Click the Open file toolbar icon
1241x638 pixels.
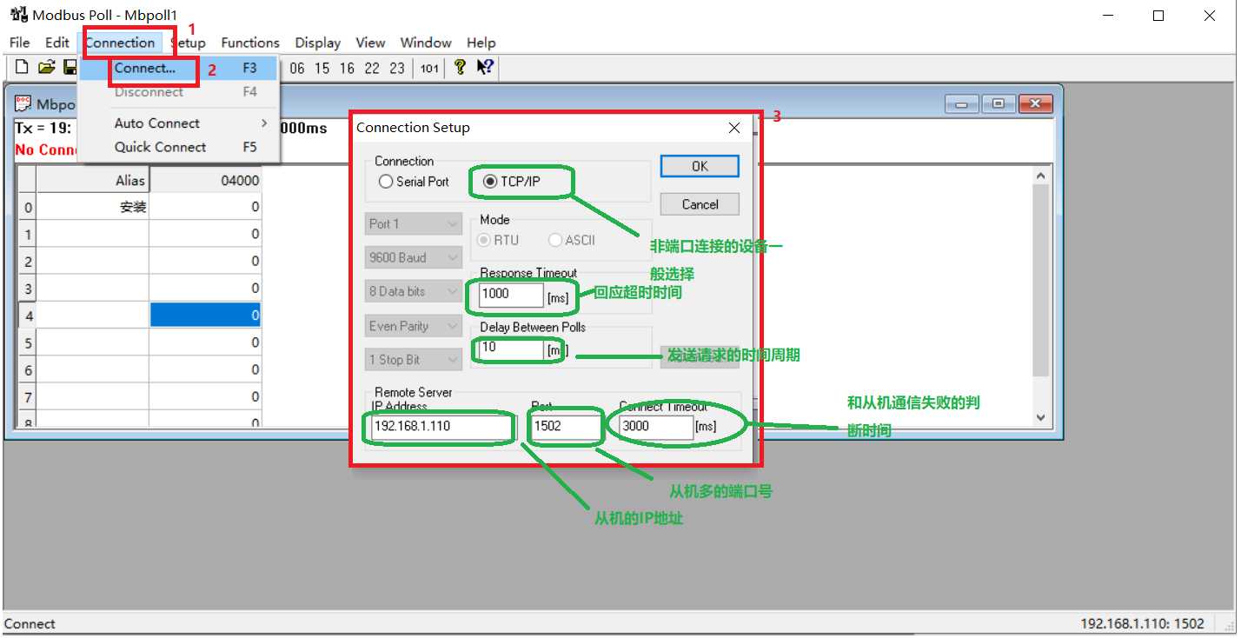tap(47, 67)
